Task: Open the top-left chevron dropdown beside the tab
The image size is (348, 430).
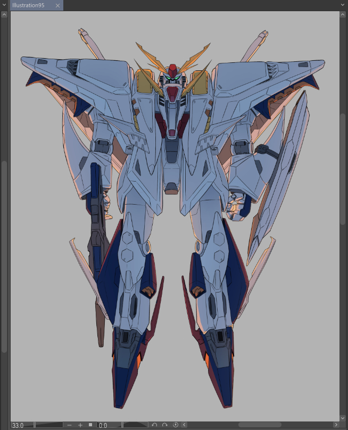Action: pos(4,5)
